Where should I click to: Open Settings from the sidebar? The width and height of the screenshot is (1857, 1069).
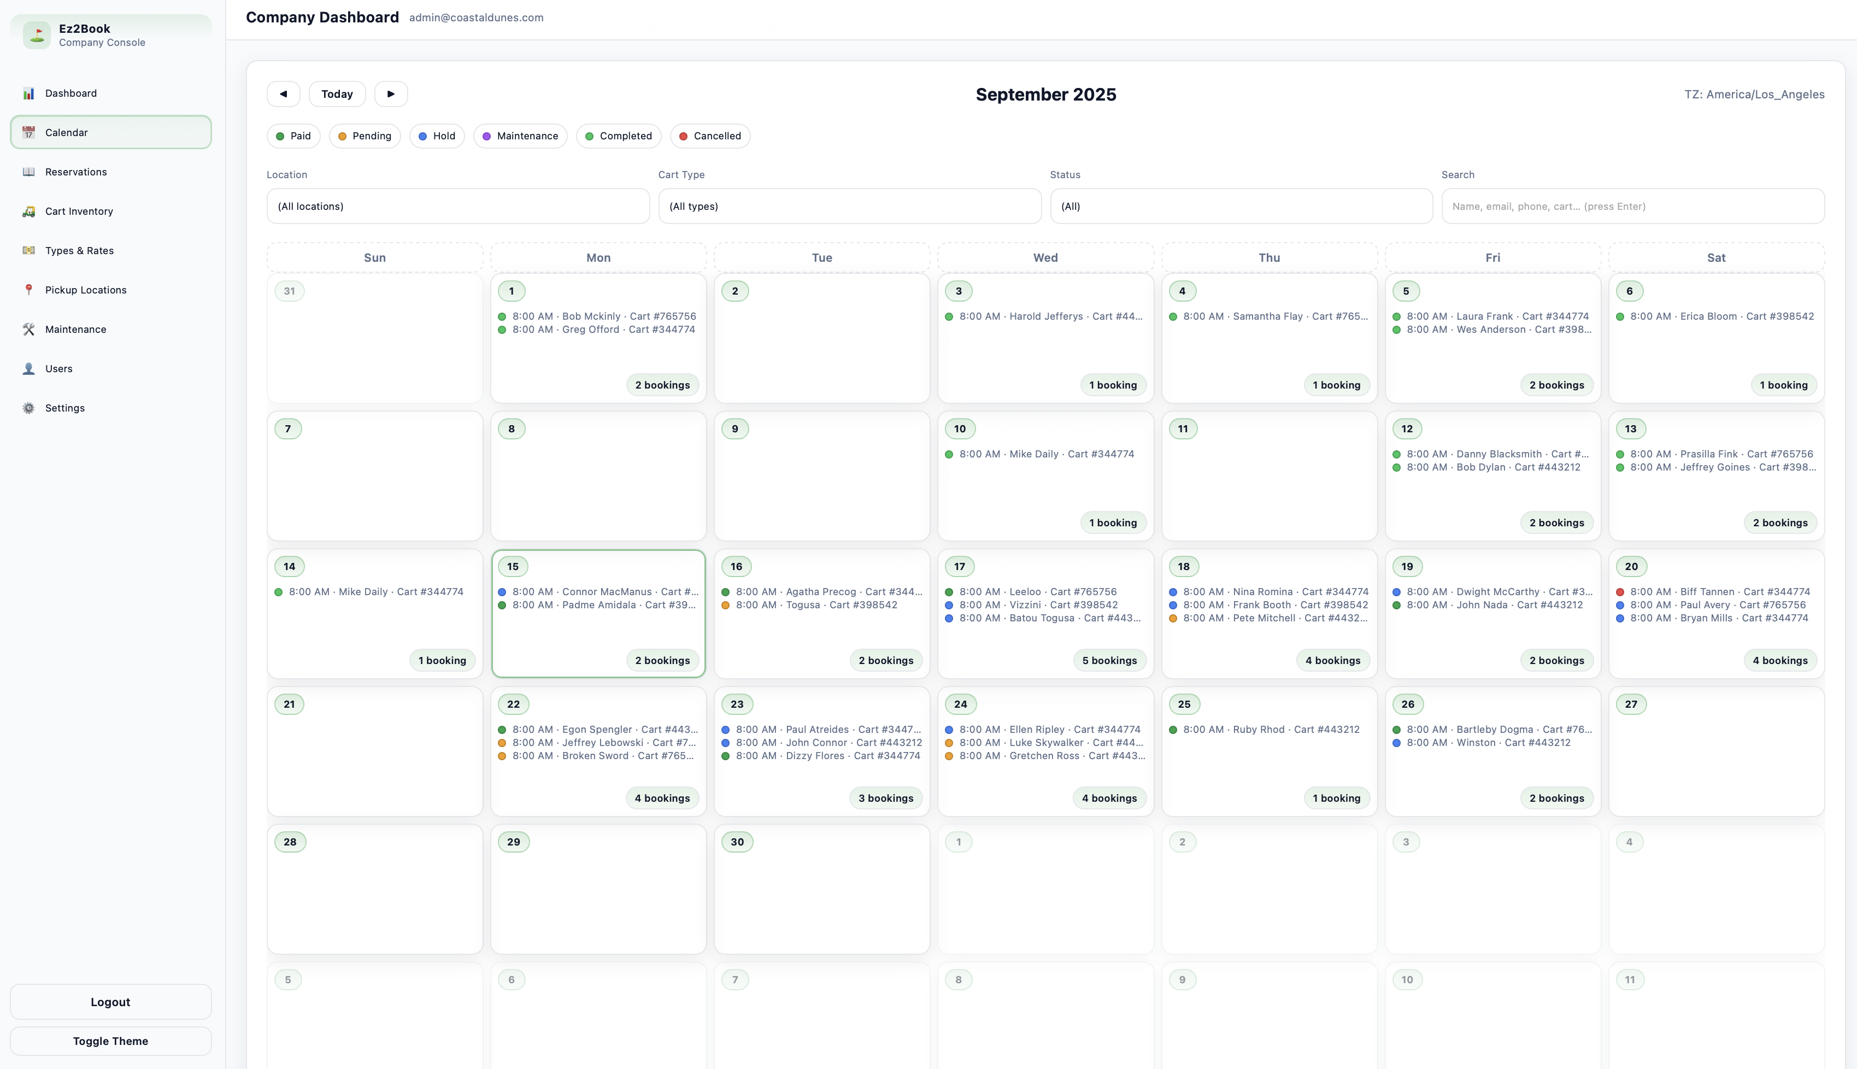64,408
